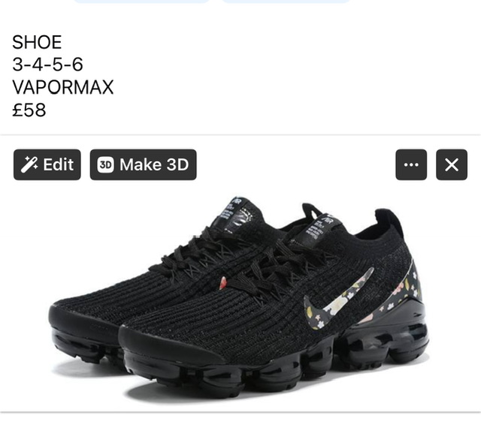Tap the left light-blue pill at top

(142, 2)
